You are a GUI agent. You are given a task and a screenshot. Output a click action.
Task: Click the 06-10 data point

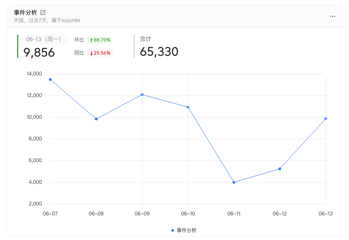(x=188, y=107)
